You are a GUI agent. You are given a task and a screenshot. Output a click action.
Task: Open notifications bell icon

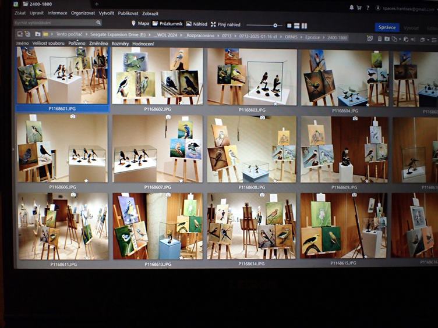[x=351, y=8]
